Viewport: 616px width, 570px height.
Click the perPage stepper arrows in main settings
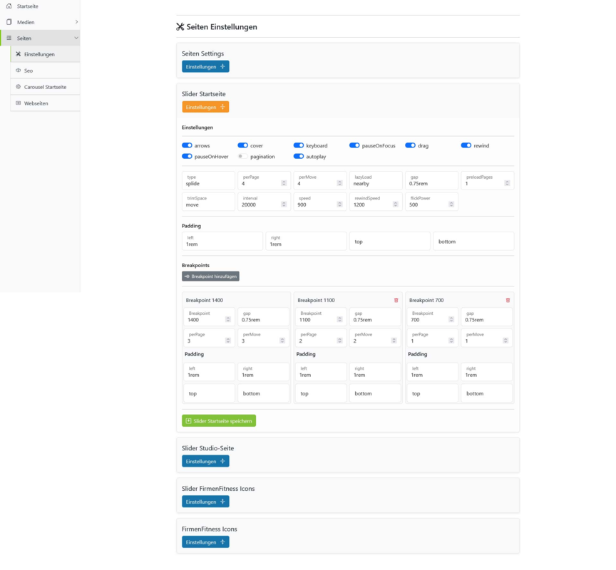click(x=284, y=183)
